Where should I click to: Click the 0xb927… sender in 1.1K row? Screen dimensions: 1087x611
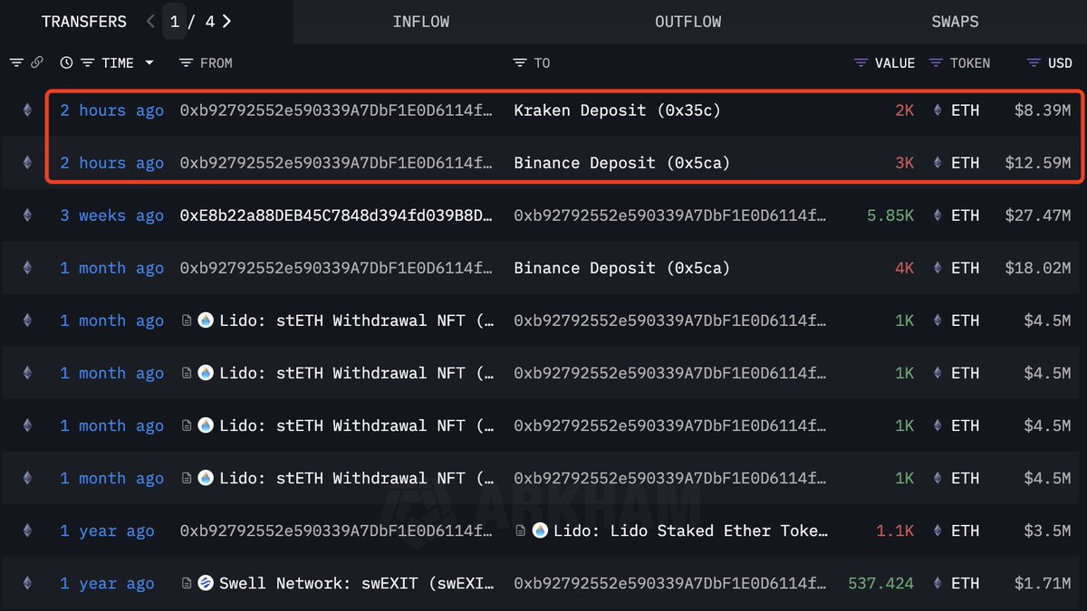[x=337, y=530]
